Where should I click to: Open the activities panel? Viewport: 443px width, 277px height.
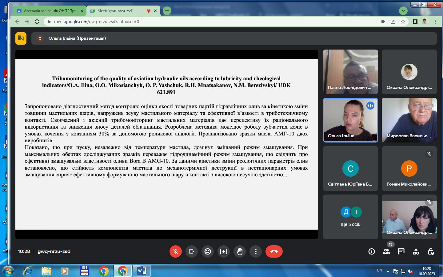416,251
